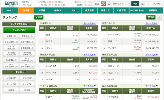Select 出来高上位 in ranking menu

(x=11, y=36)
